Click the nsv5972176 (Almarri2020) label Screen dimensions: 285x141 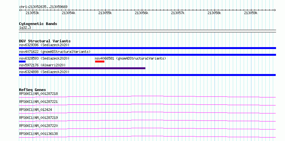click(x=42, y=65)
